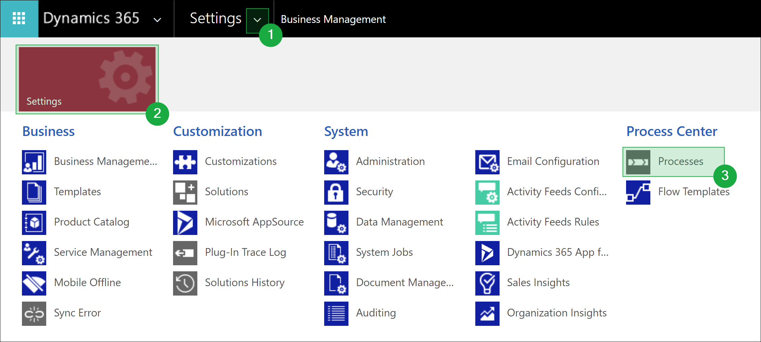Open the Templates link

pos(78,192)
